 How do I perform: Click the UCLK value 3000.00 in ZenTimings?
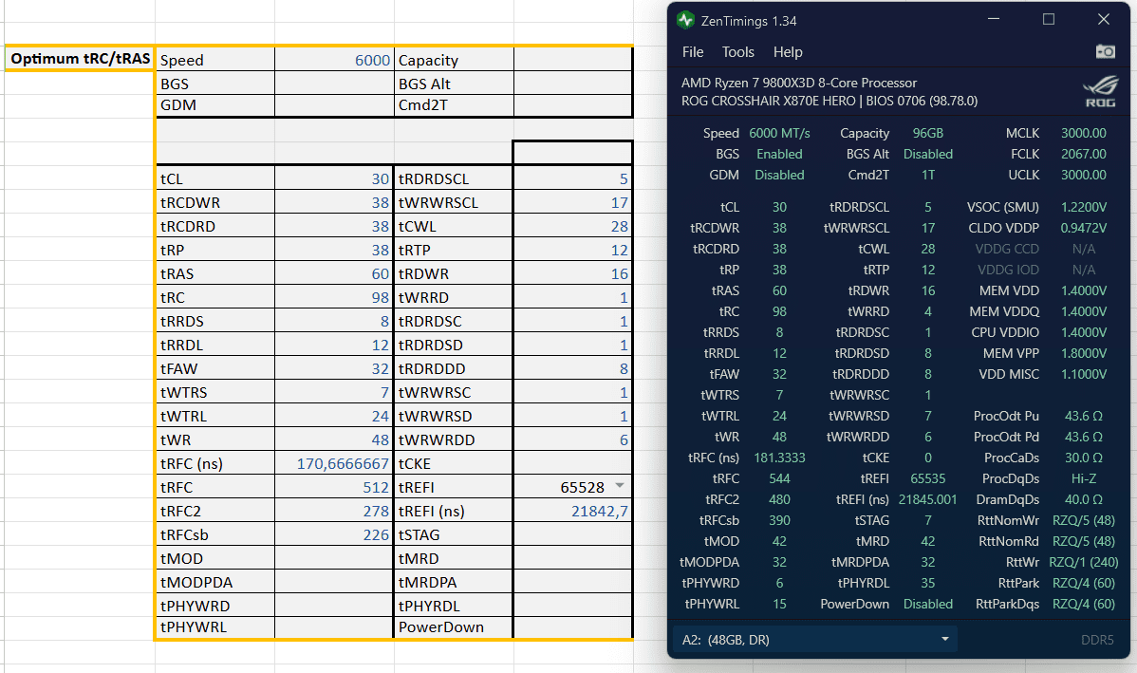pos(1083,175)
